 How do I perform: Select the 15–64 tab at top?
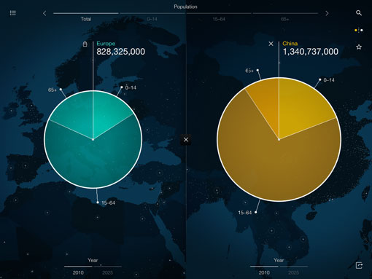pyautogui.click(x=219, y=19)
